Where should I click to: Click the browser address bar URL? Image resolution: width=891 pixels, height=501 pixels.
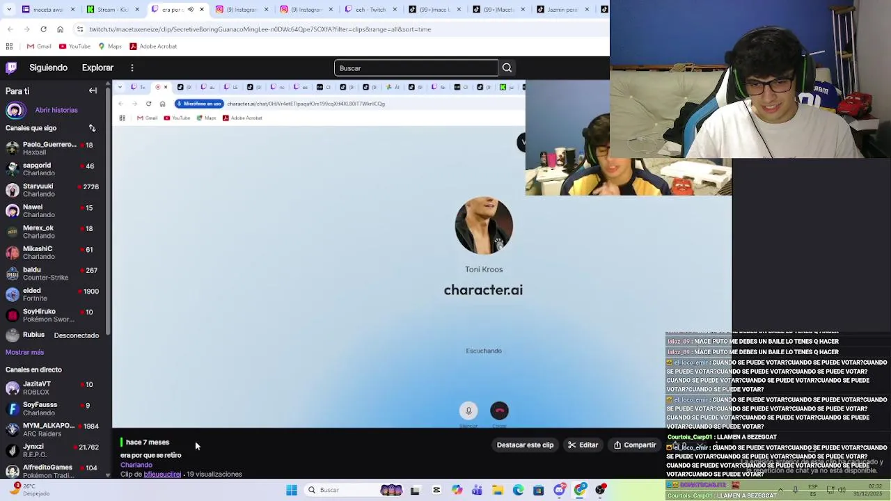(260, 29)
